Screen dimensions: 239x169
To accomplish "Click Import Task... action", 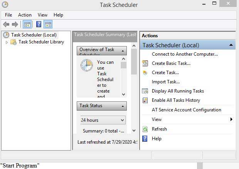I will point(166,82).
